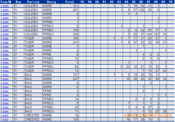Open the 1996 link for TIGER PFRBU row
The width and height of the screenshot is (175, 122).
pos(5,67)
